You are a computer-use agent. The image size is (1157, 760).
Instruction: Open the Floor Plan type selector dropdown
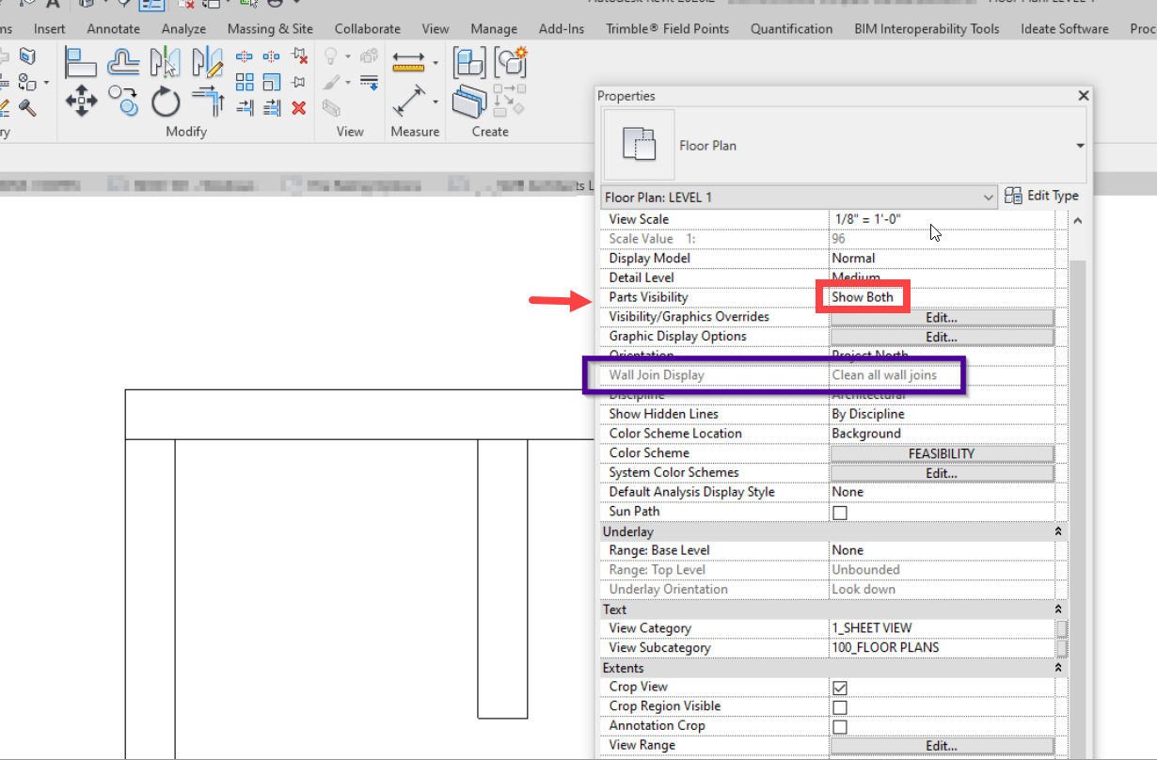tap(1080, 146)
